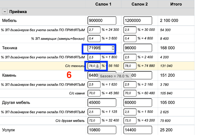The height and width of the screenshot is (135, 200).
Task: Click the down arrow in Техника Салон 1 field
Action: point(113,49)
